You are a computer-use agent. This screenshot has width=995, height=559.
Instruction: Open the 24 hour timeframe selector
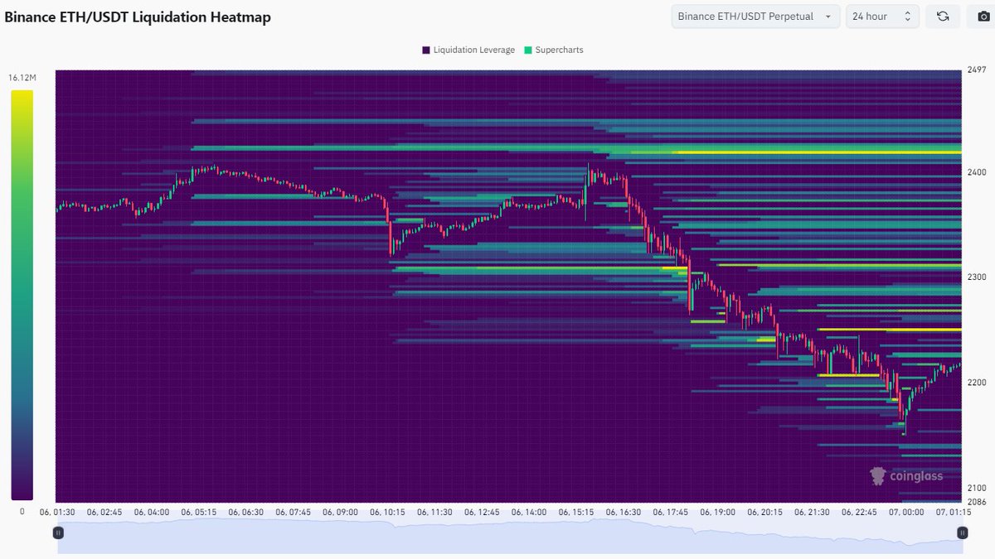pos(882,17)
